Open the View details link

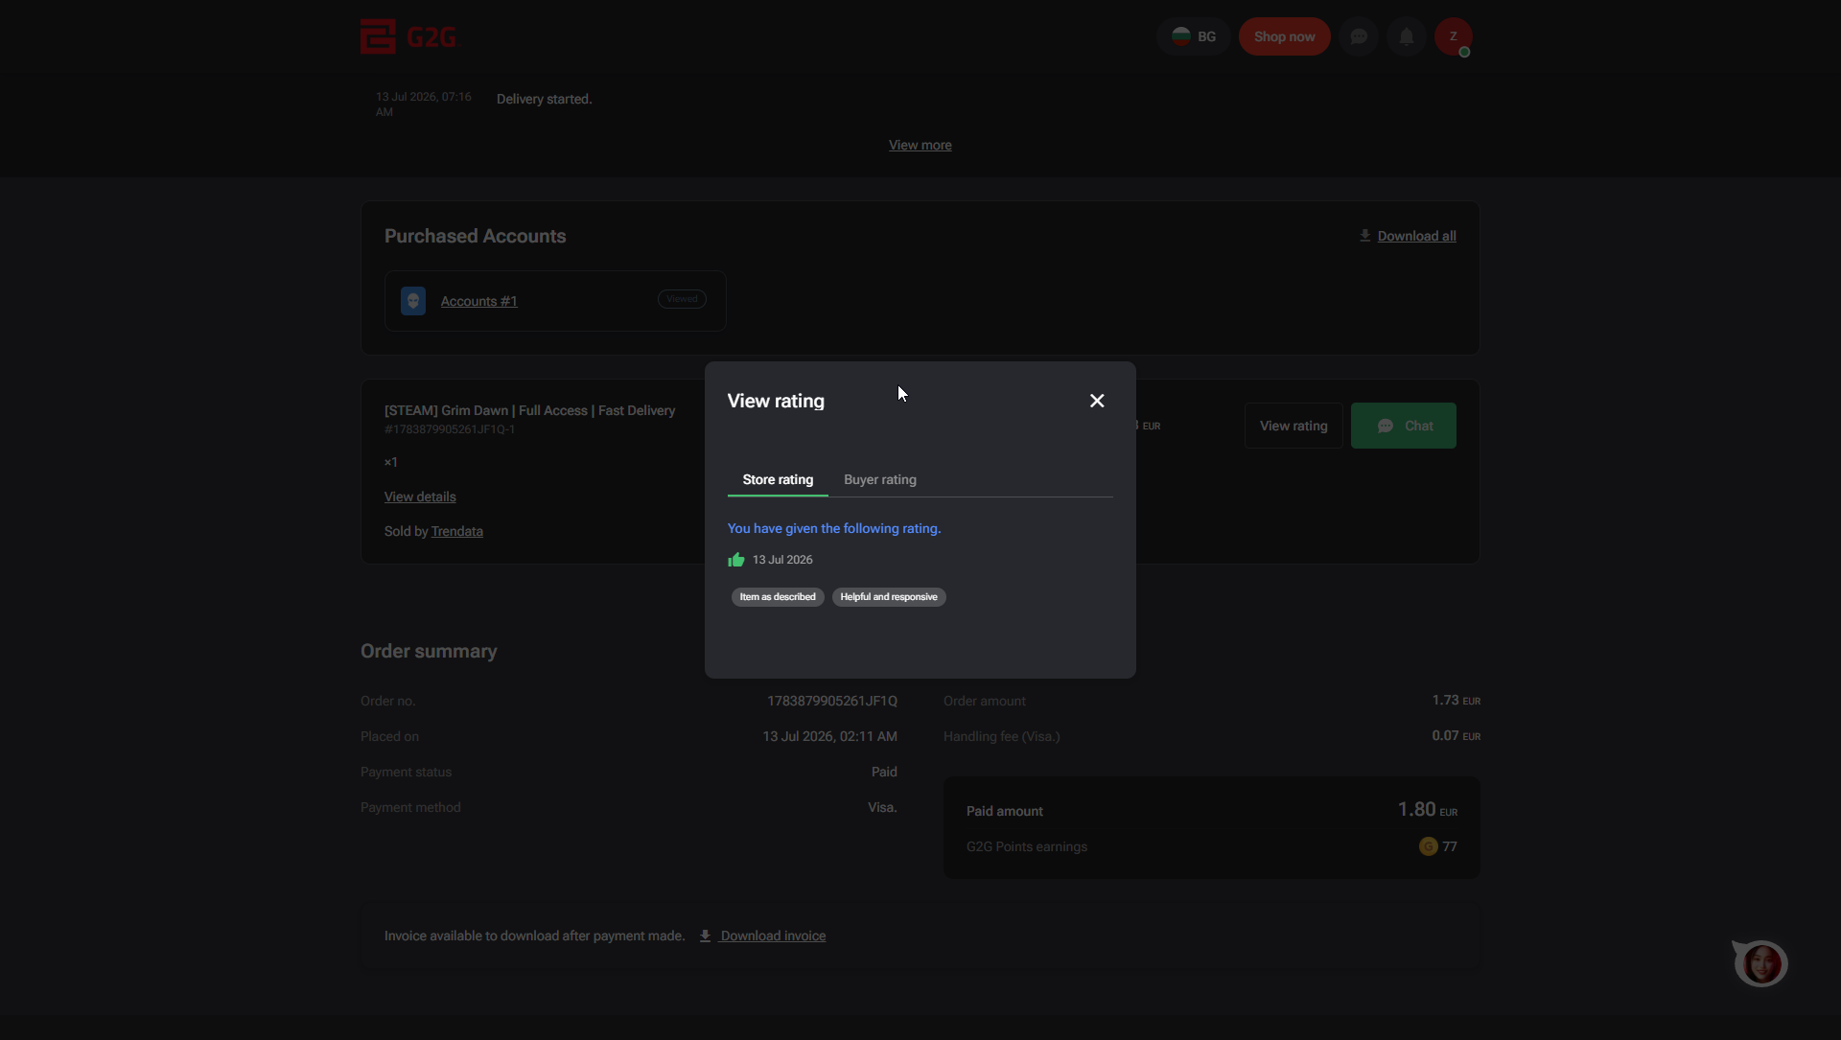[x=420, y=497]
